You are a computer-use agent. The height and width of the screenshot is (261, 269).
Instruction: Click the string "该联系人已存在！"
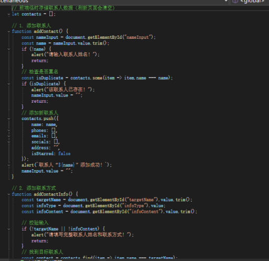click(x=68, y=90)
